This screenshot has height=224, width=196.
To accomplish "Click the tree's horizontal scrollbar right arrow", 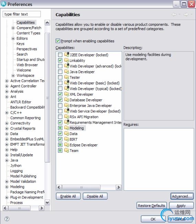I will click(42, 208).
